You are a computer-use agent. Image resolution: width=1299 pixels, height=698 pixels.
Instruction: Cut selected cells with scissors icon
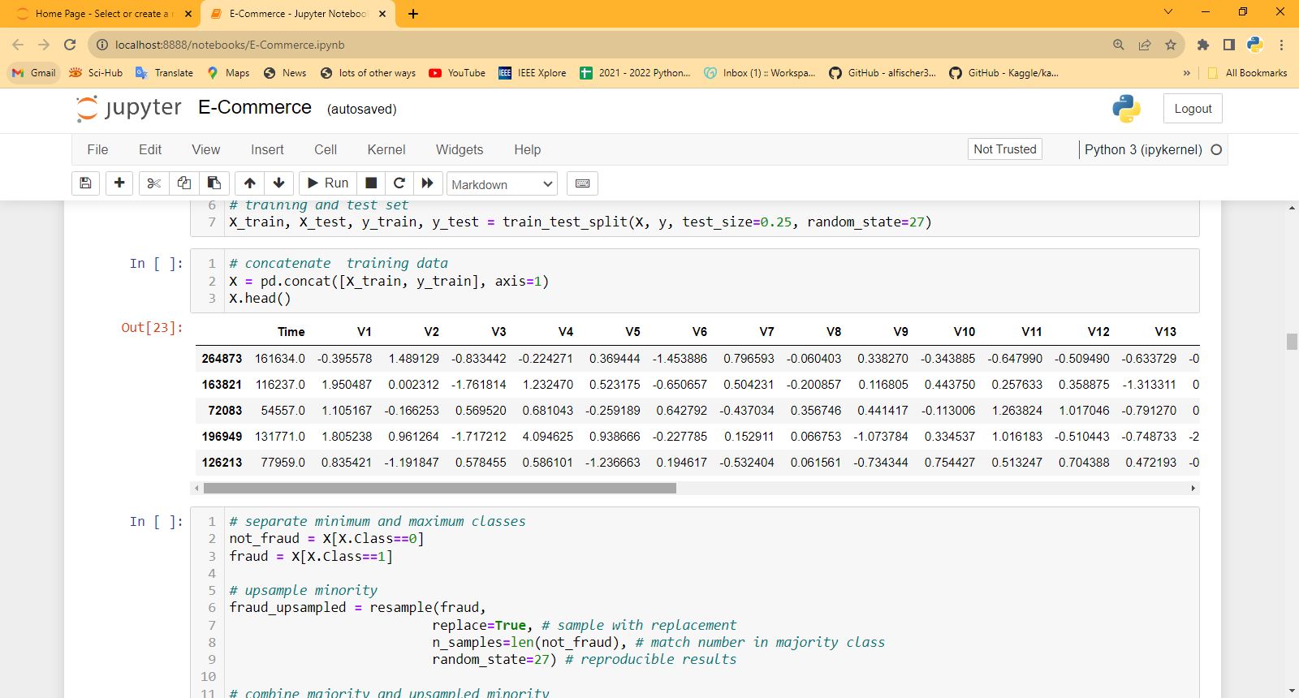point(153,183)
